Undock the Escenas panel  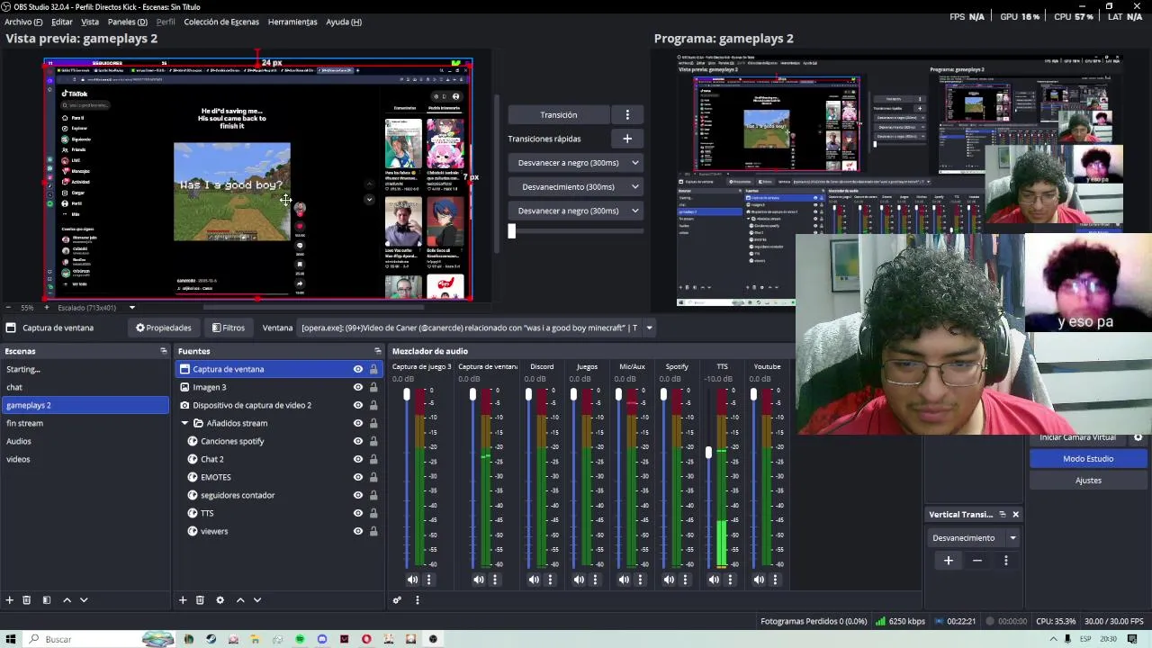point(163,351)
